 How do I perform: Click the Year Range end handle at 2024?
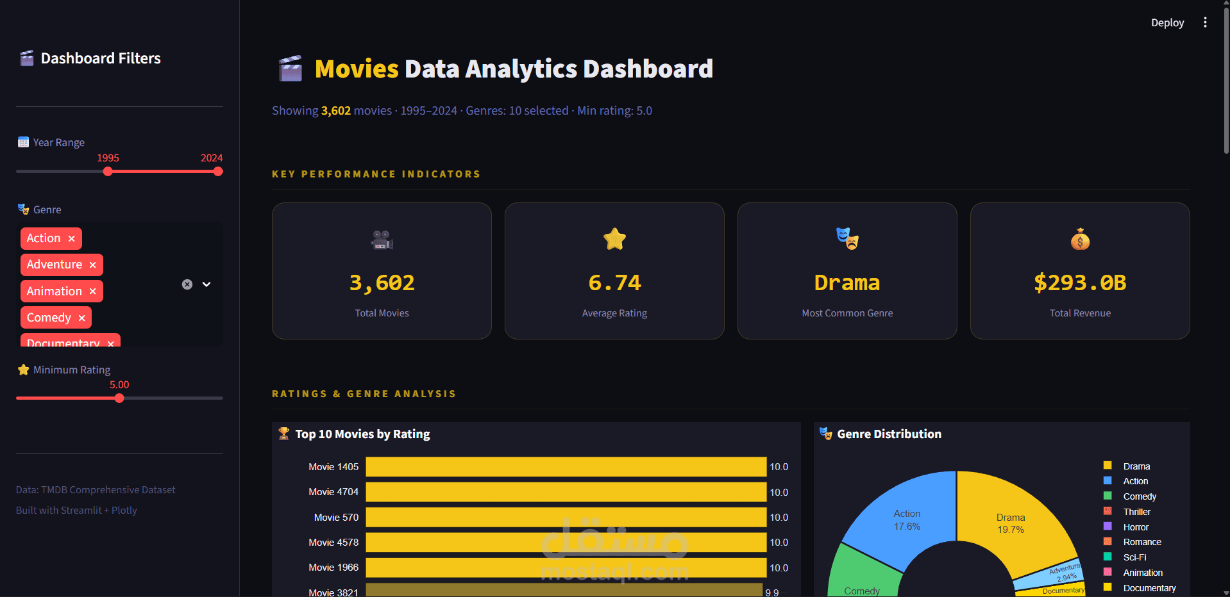point(218,172)
